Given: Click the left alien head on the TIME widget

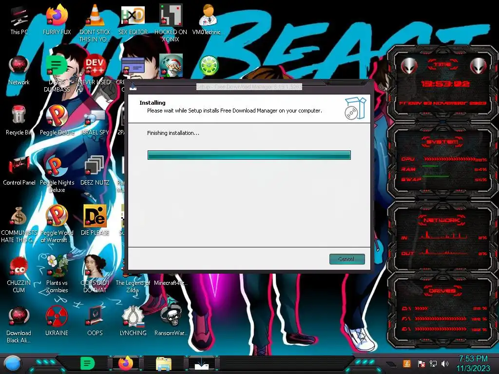Looking at the screenshot, I should tap(409, 66).
